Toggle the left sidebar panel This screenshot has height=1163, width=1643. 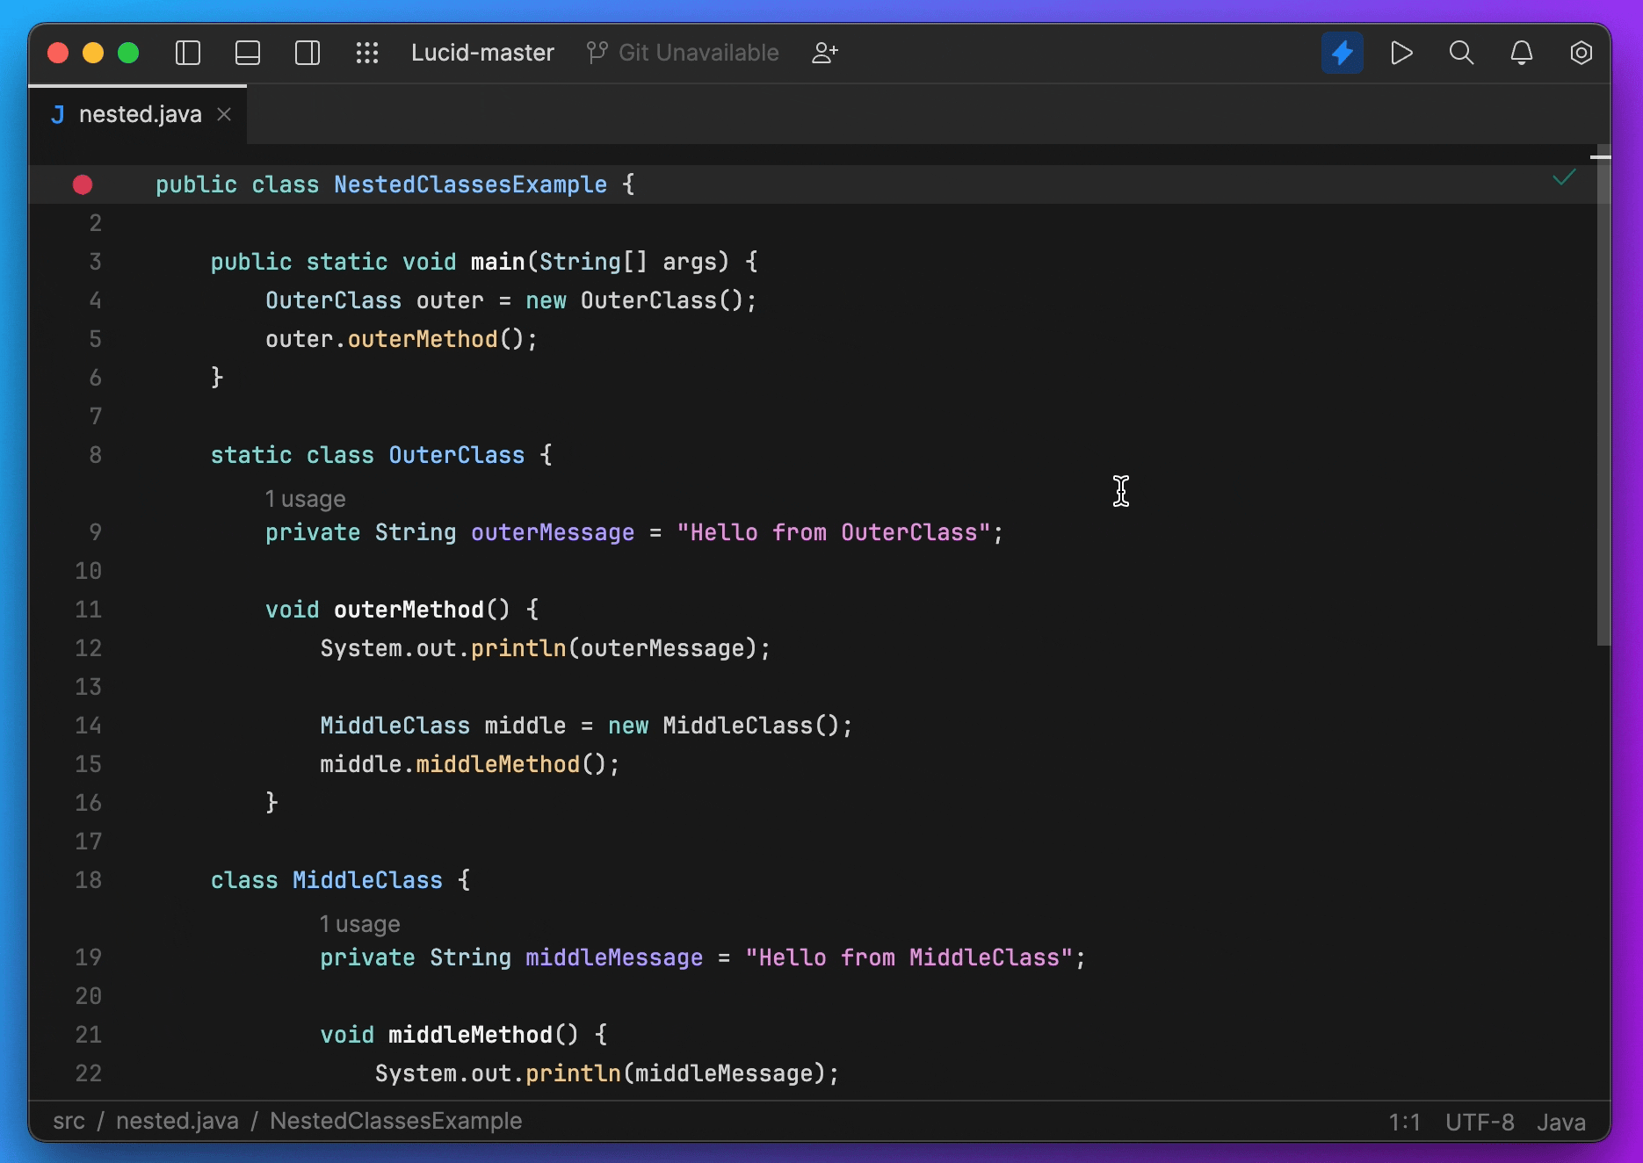pyautogui.click(x=188, y=53)
